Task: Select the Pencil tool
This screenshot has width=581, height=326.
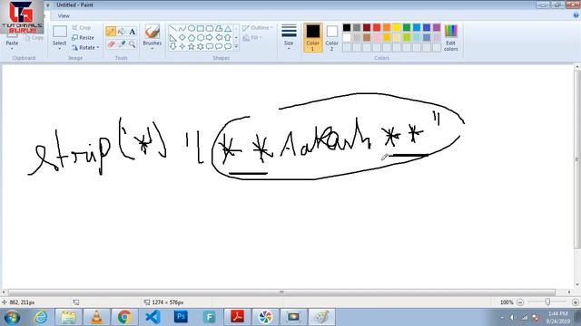Action: coord(111,32)
